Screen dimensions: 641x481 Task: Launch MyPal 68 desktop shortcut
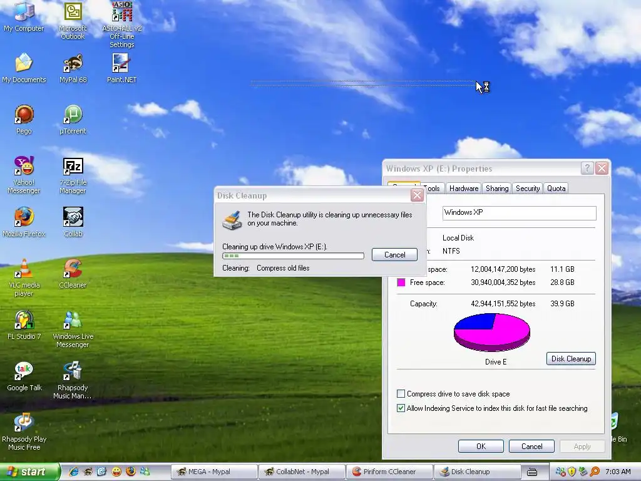click(x=73, y=68)
